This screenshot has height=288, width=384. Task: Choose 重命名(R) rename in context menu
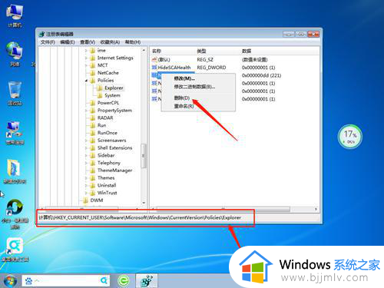pos(184,106)
